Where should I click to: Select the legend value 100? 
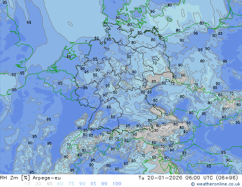coord(117,184)
